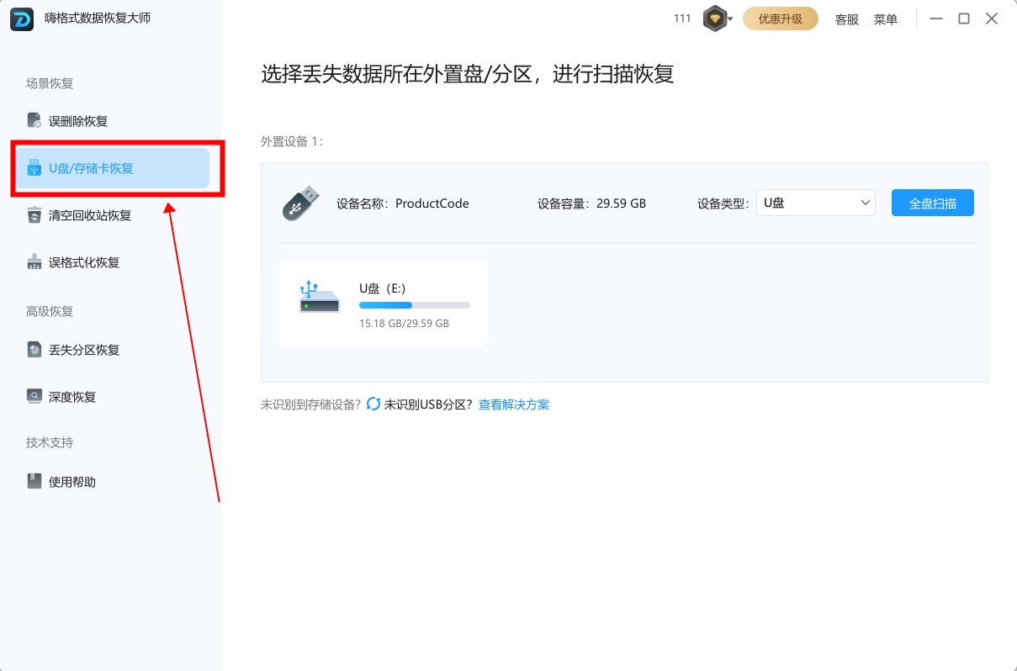1017x671 pixels.
Task: Open the 误删除恢复 menu item
Action: pos(113,120)
